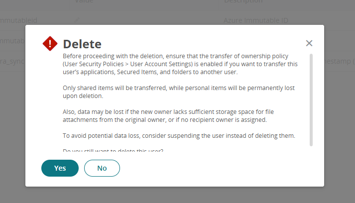This screenshot has height=203, width=355.
Task: Close the Delete dialog with X
Action: 309,43
